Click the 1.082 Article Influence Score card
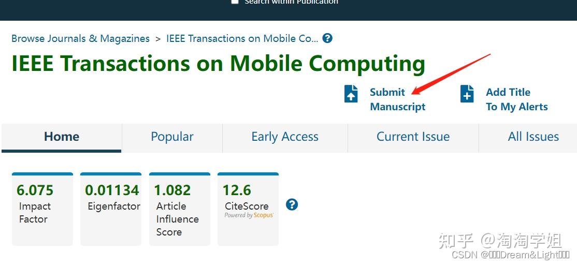This screenshot has width=577, height=265. [180, 209]
